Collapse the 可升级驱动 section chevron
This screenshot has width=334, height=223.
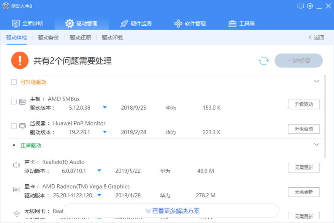(x=316, y=81)
